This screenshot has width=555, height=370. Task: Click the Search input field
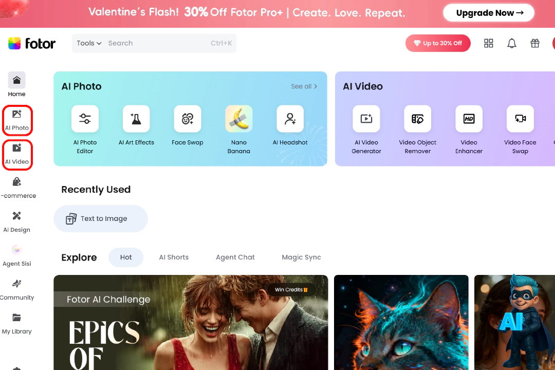[154, 43]
